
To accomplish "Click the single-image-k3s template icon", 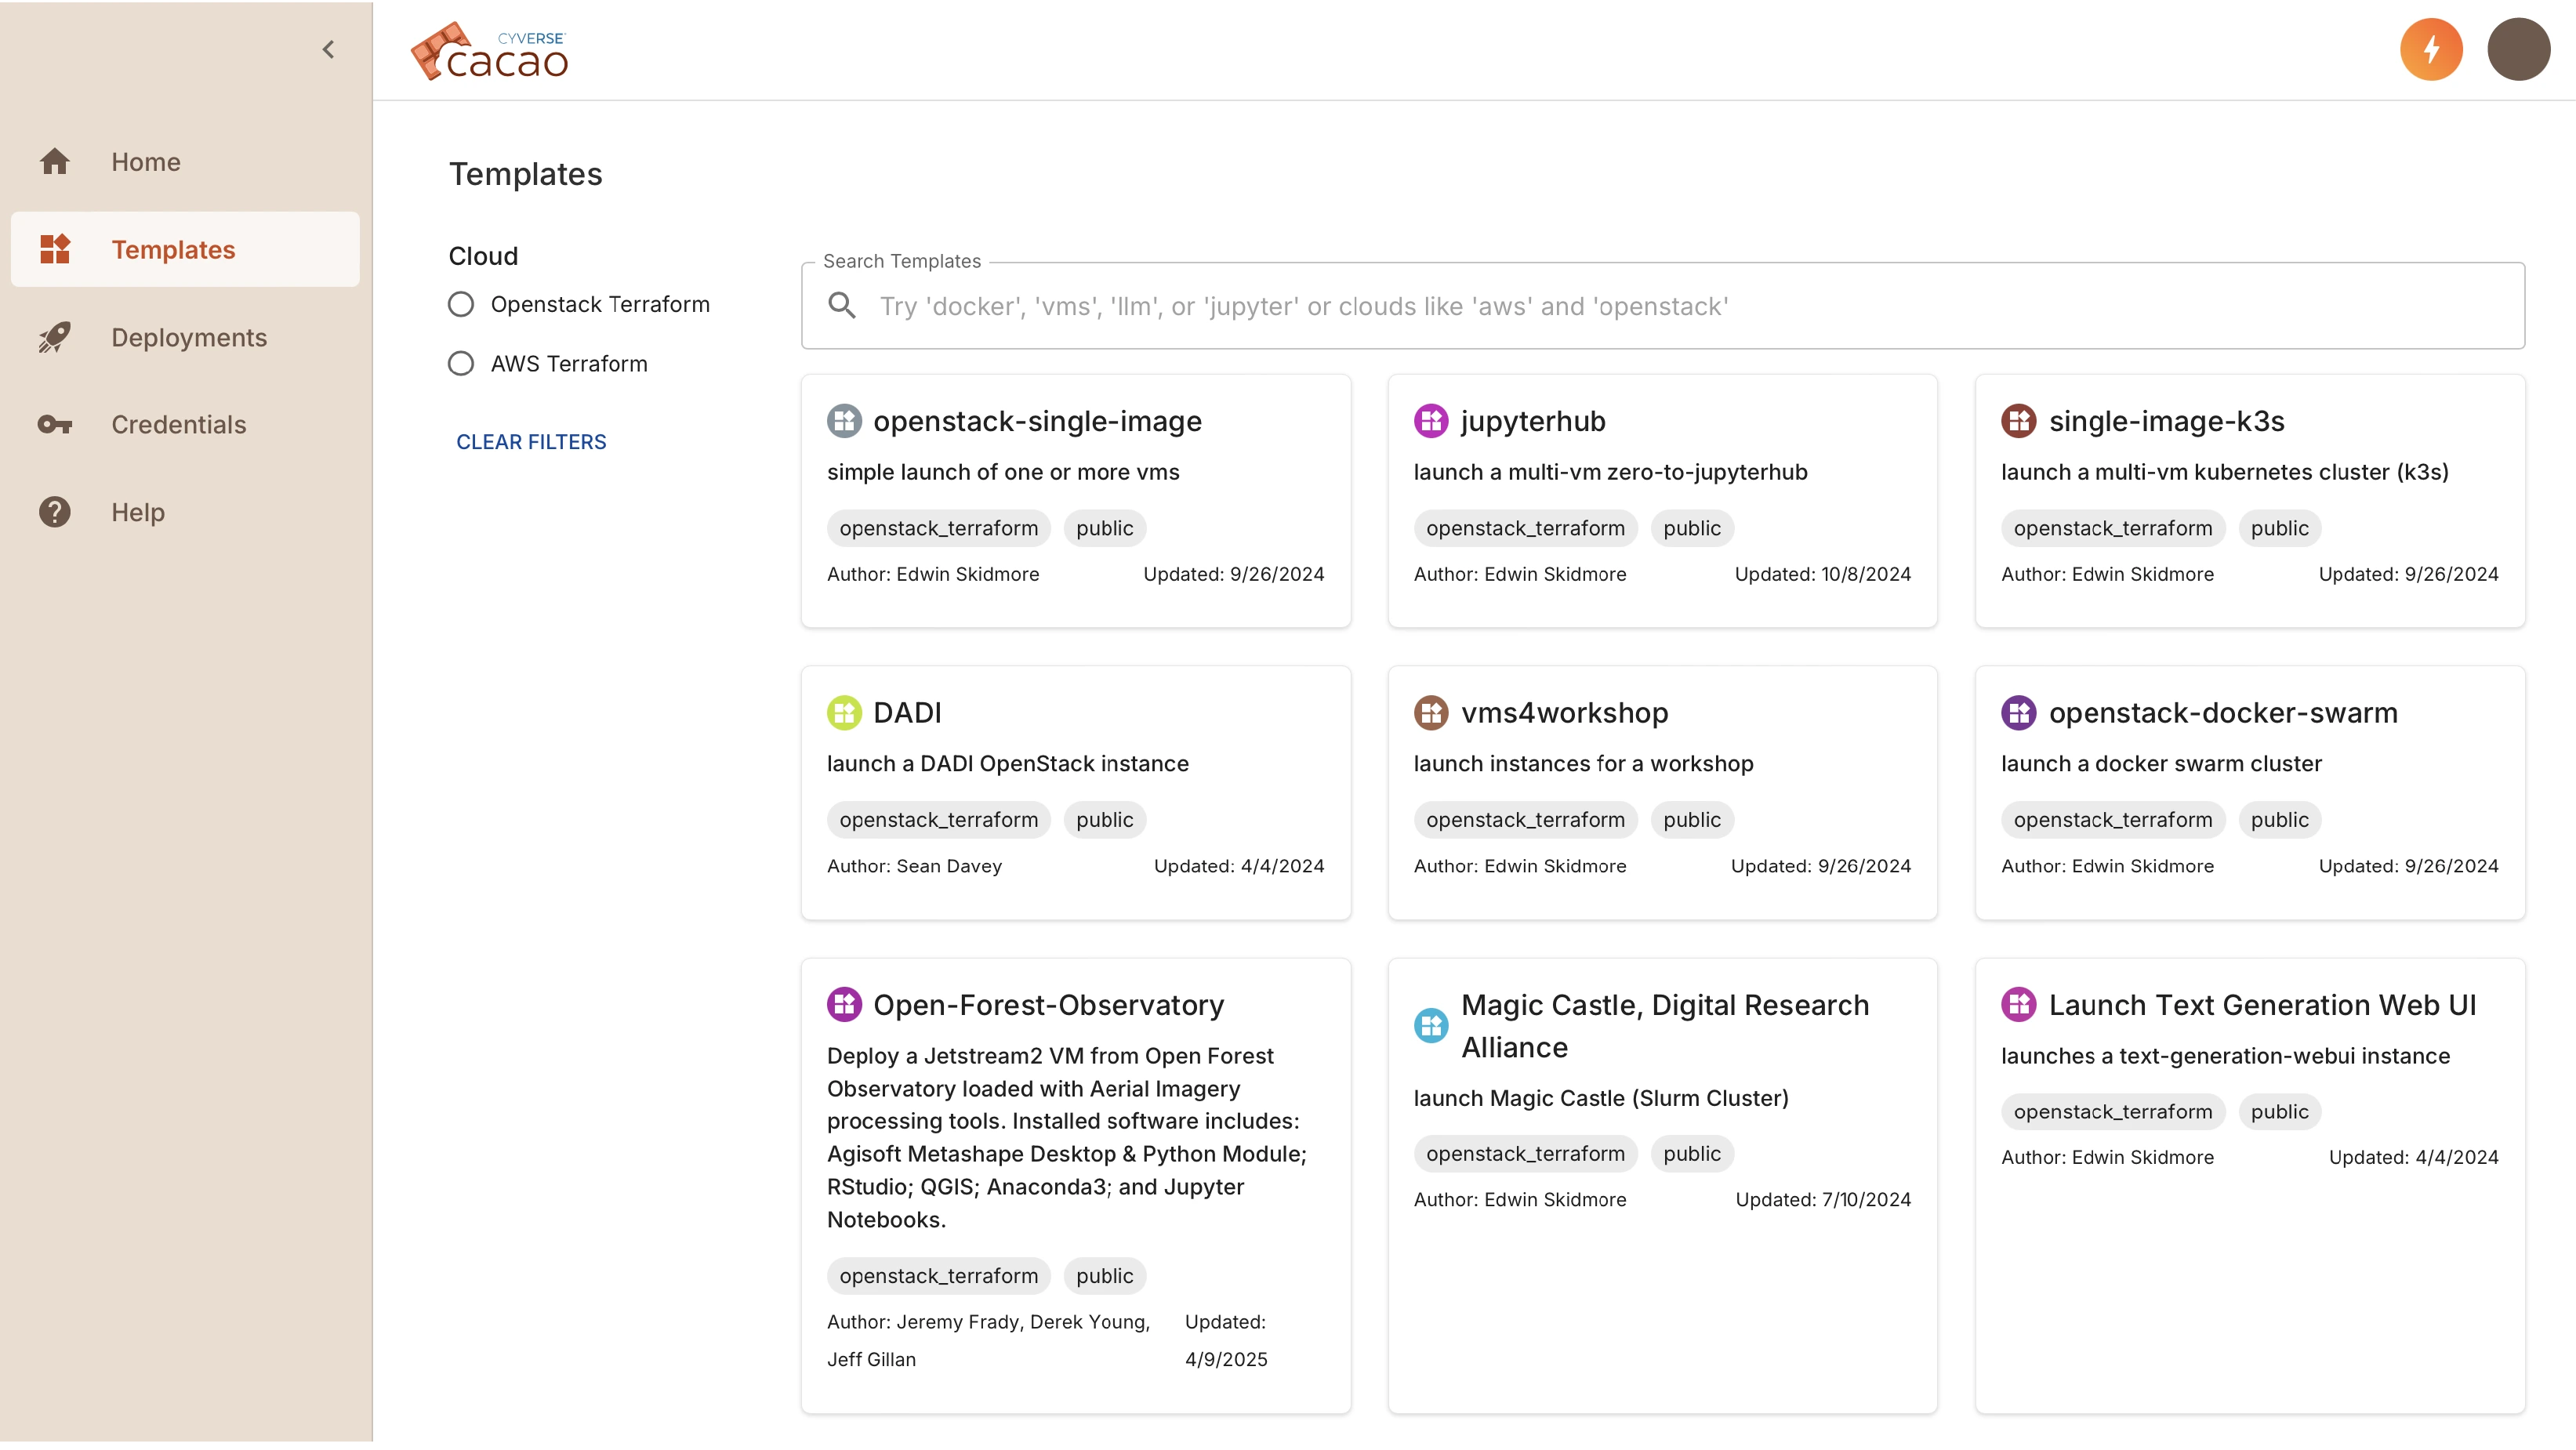I will click(x=2018, y=421).
